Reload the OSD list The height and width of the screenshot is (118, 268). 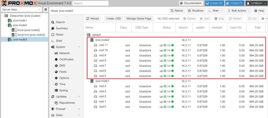tap(93, 19)
